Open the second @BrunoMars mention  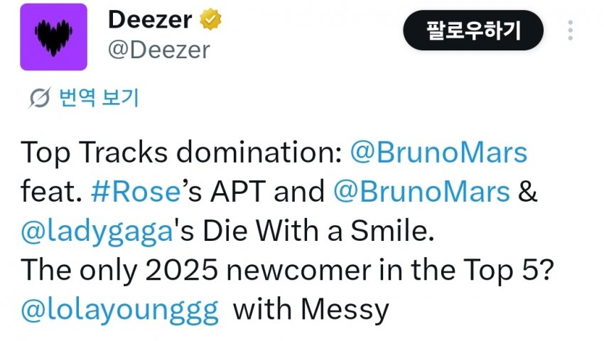click(x=421, y=193)
